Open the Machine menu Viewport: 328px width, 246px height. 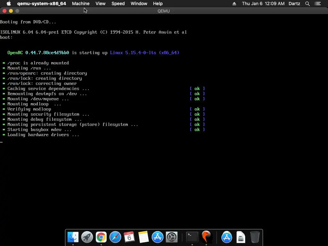pyautogui.click(x=81, y=4)
